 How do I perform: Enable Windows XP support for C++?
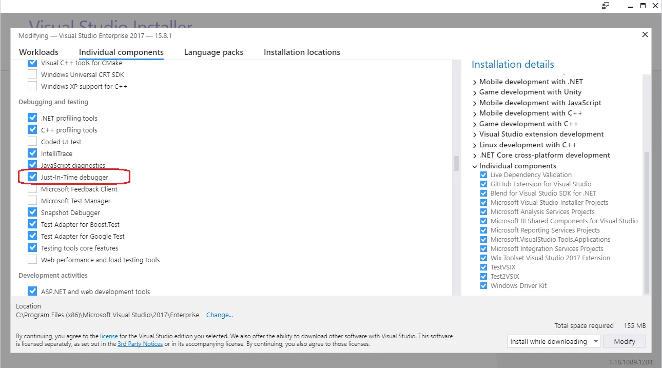[32, 86]
